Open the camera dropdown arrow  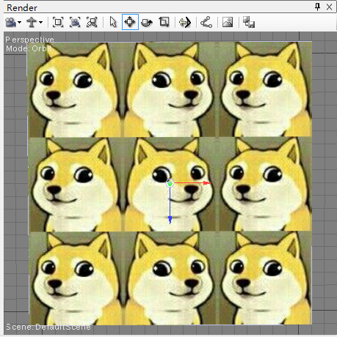[x=20, y=23]
